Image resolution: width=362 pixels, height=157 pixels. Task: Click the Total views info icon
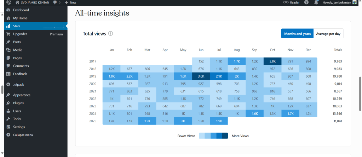pos(110,34)
